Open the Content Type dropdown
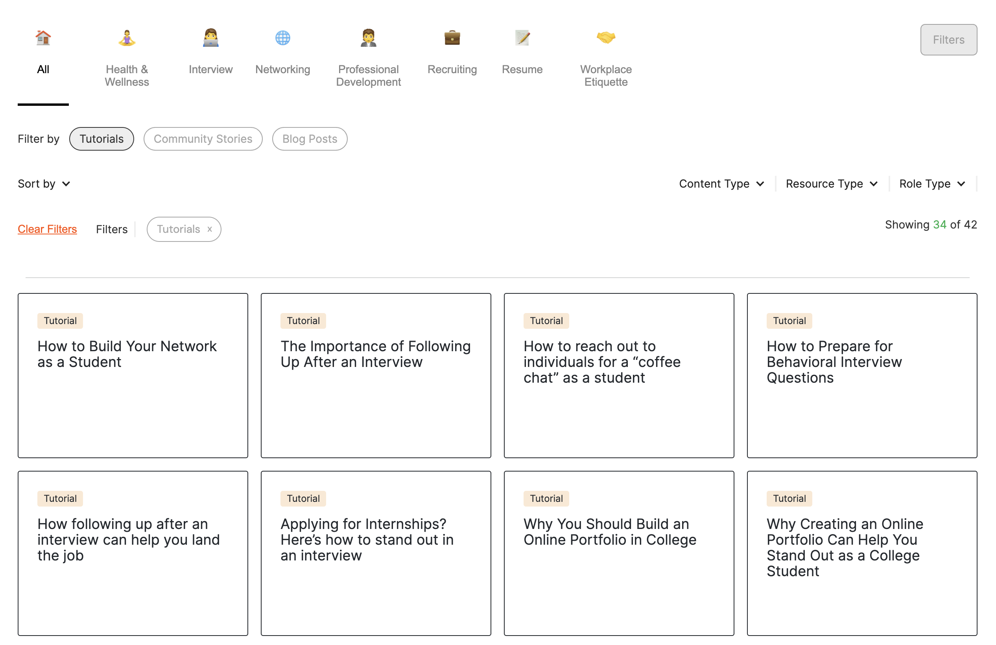This screenshot has height=645, width=996. (x=721, y=184)
